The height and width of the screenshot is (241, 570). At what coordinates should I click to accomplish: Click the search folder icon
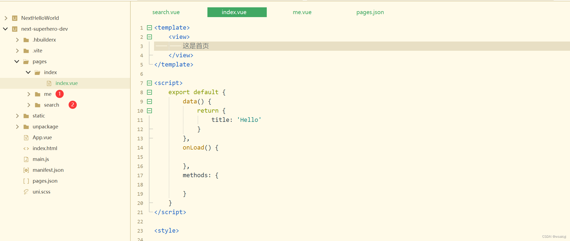click(x=38, y=105)
